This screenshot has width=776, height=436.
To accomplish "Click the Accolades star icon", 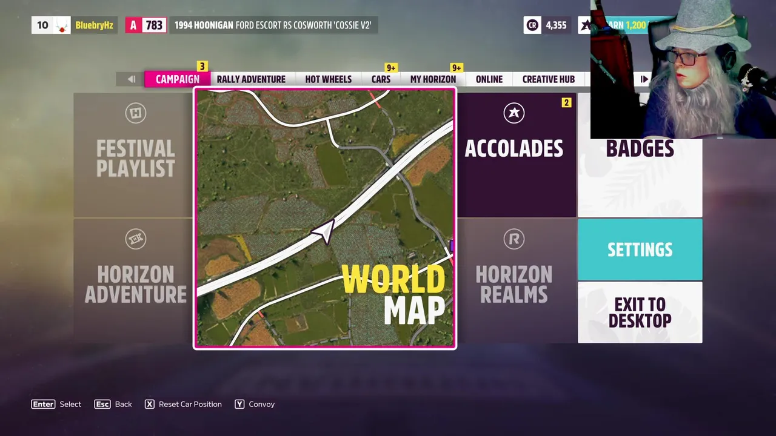I will (513, 113).
